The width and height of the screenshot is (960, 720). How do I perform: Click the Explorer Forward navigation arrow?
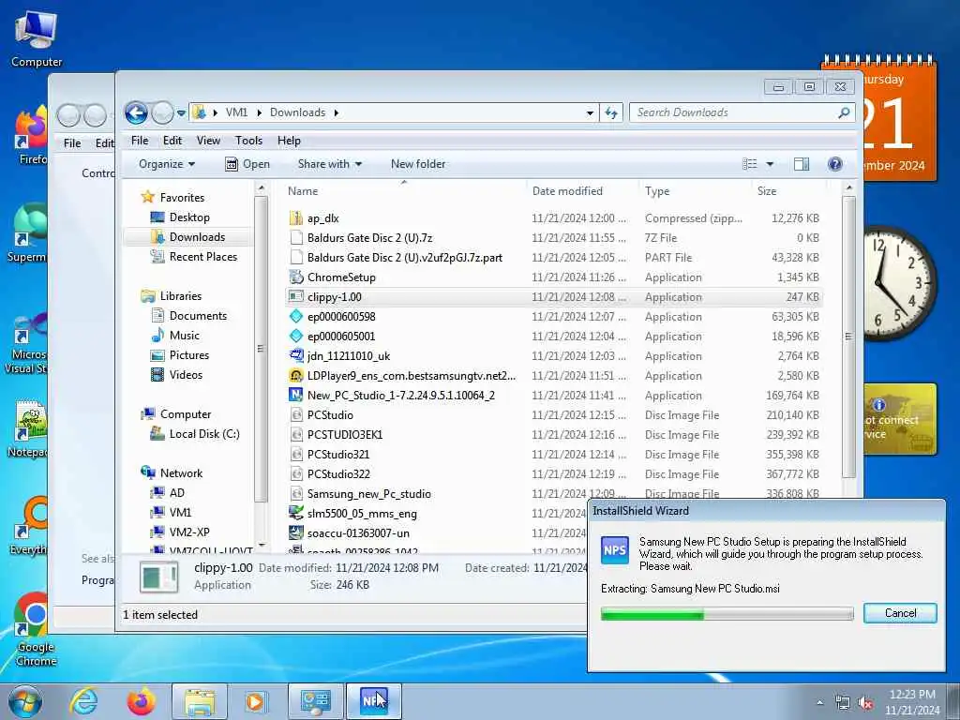(x=162, y=112)
